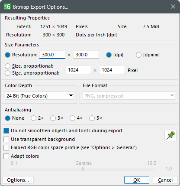Enable Use transparent background checkbox
180x186 pixels.
6,139
